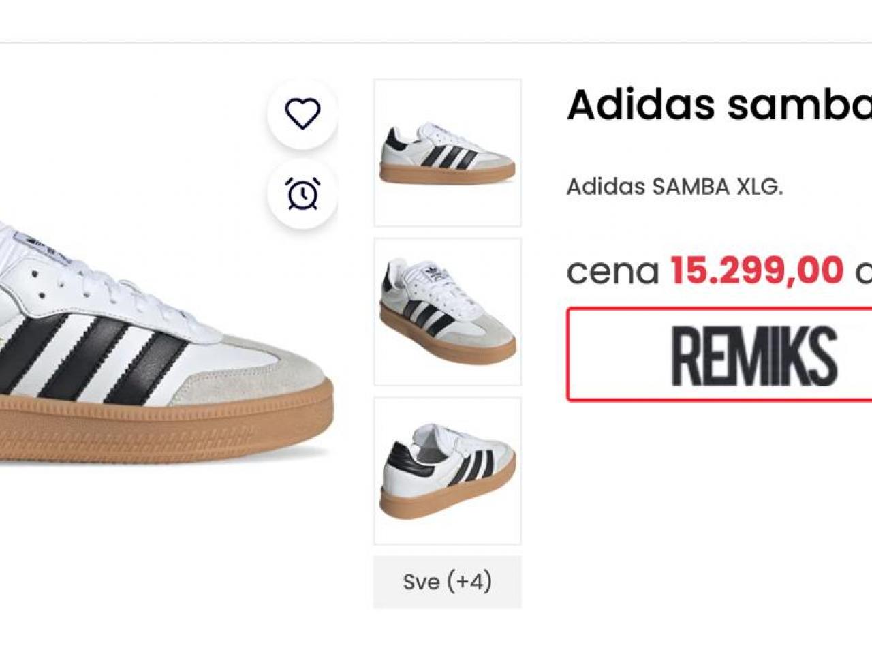Set a price alert with alarm clock icon
This screenshot has height=654, width=872.
click(302, 194)
